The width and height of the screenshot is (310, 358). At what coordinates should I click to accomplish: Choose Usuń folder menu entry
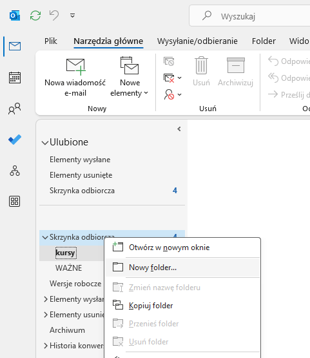point(182,342)
